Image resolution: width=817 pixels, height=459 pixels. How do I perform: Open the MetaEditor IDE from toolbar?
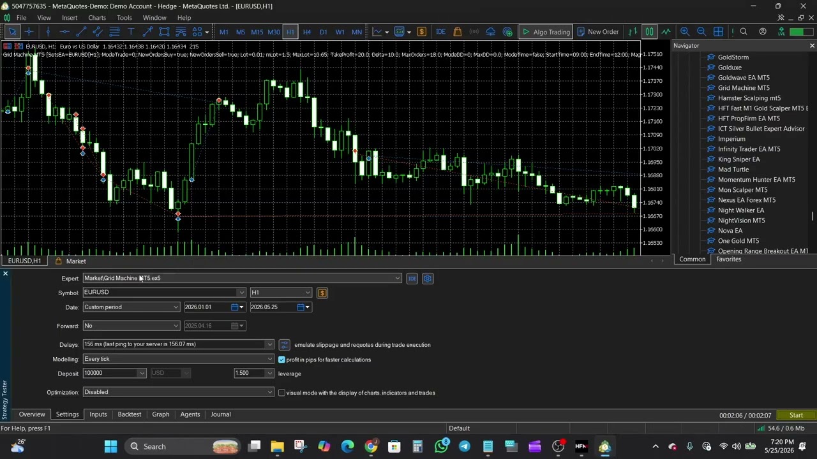coord(440,32)
